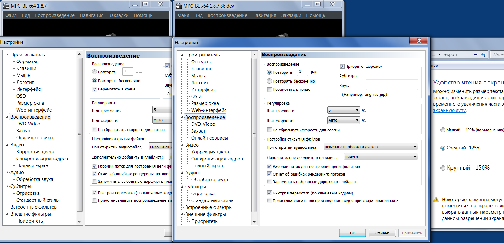Open the address bar history dropdown next to Экран
504x243 pixels.
pos(476,55)
